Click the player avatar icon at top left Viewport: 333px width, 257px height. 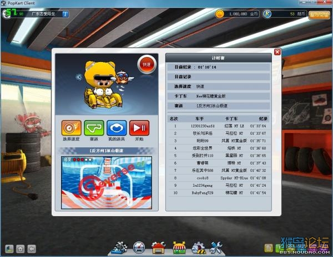(x=6, y=14)
